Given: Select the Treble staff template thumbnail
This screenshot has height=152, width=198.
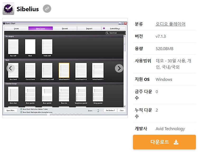Looking at the screenshot, I should pyautogui.click(x=47, y=47).
